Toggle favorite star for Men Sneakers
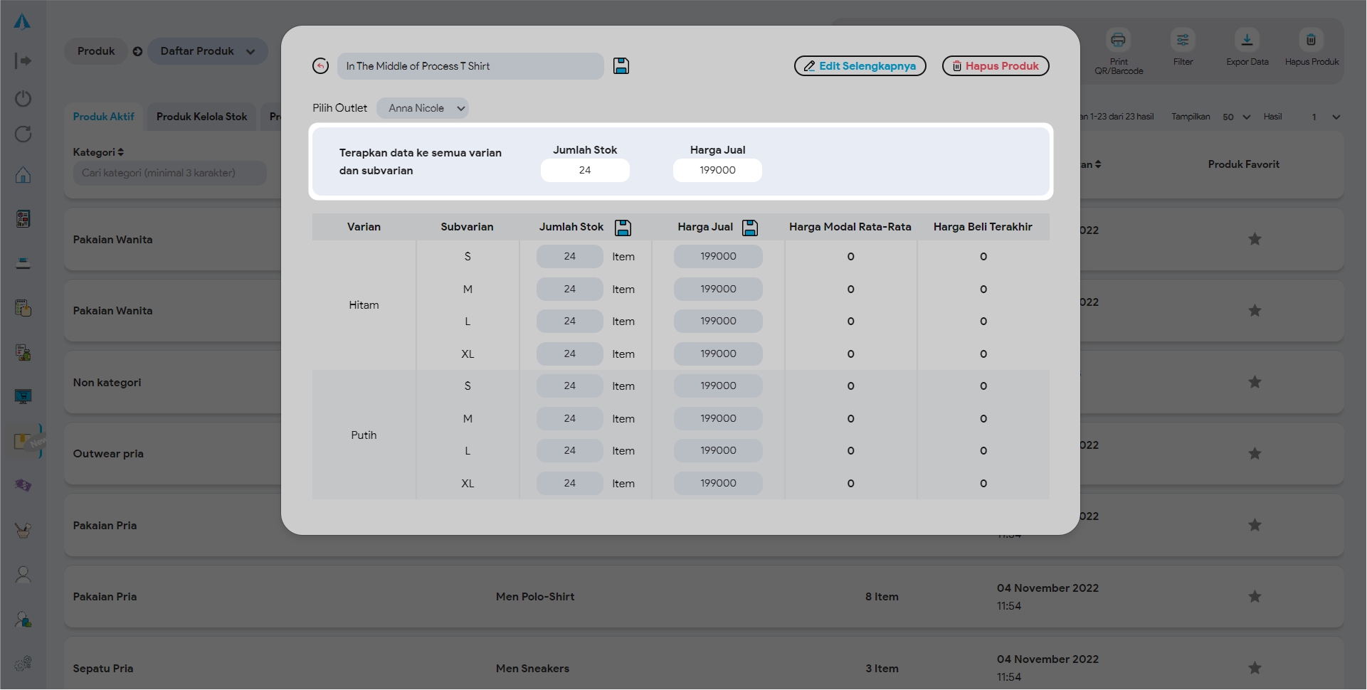Screen dimensions: 1367x690 (1255, 668)
